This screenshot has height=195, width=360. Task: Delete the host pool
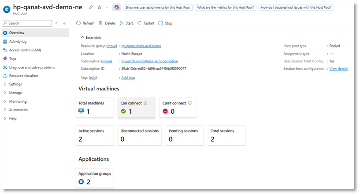click(107, 23)
